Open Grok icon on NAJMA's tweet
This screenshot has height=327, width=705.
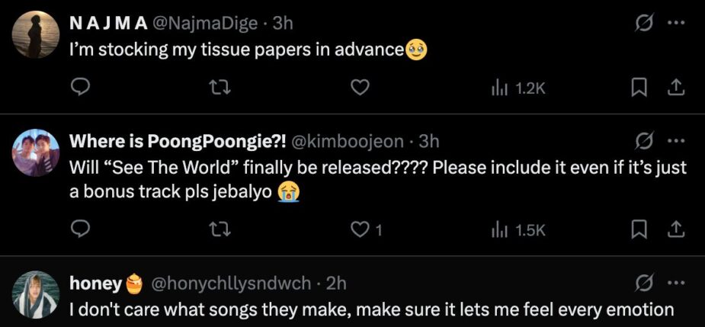point(644,23)
